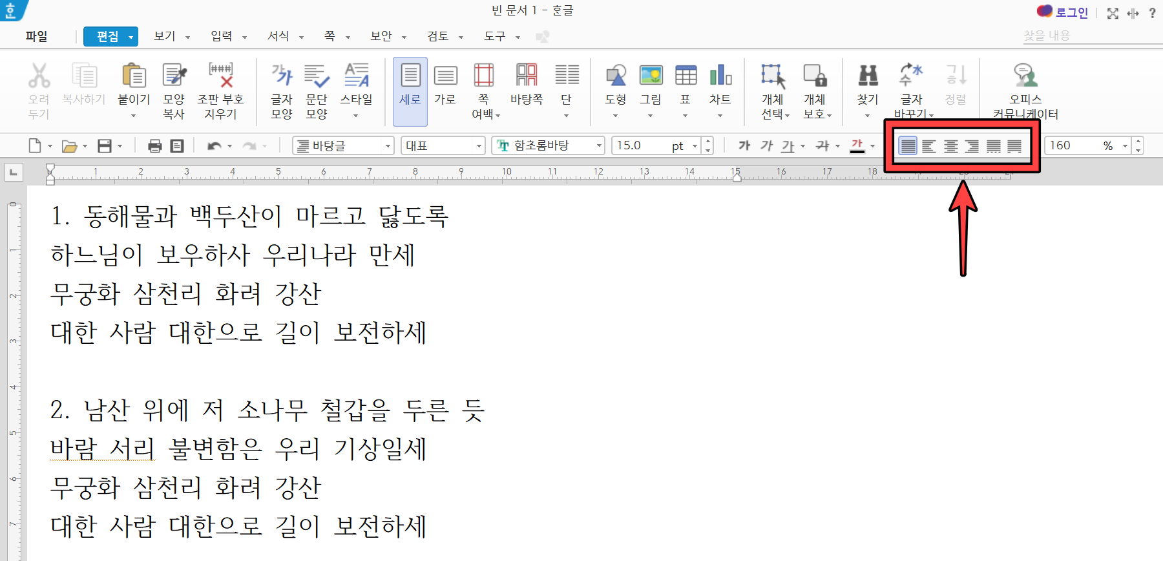Open the font size unit pt dropdown
The image size is (1163, 561).
695,146
